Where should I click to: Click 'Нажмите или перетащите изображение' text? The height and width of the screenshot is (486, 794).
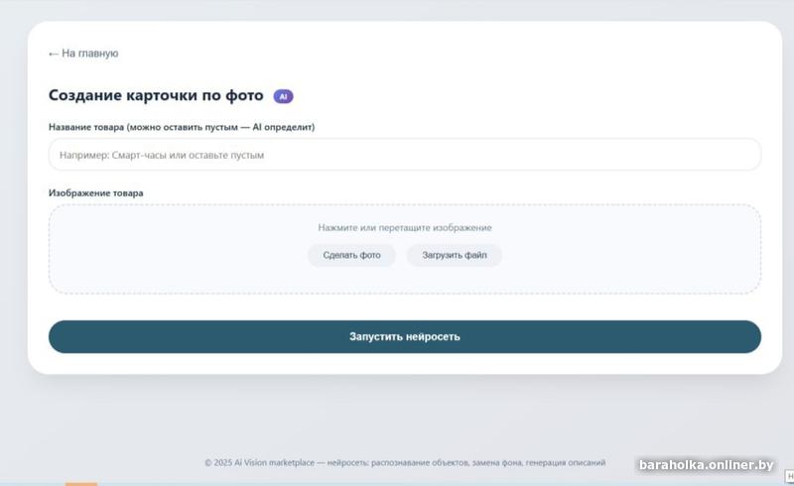tap(405, 228)
